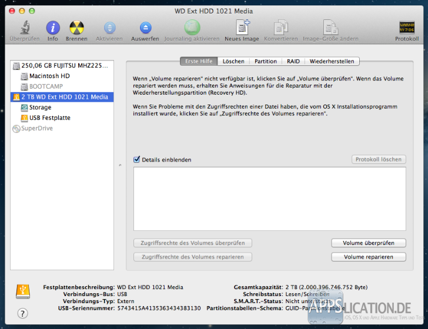This screenshot has height=329, width=428.
Task: Click the Volume reparieren button
Action: tap(369, 257)
